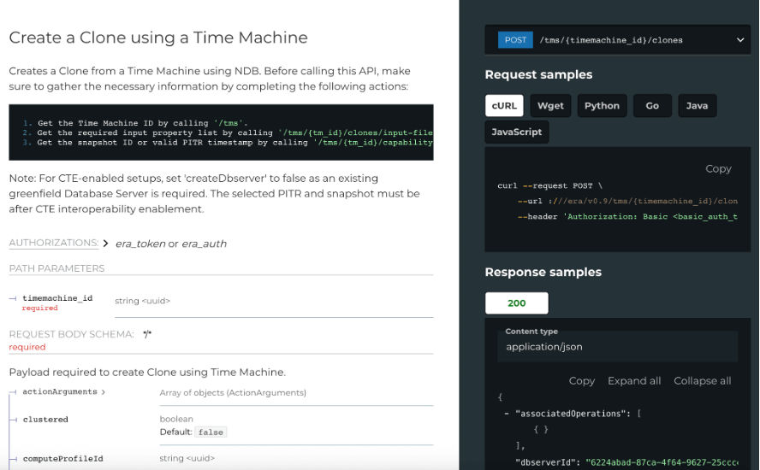This screenshot has height=470, width=760.
Task: Switch to JavaScript request sample
Action: pyautogui.click(x=517, y=132)
